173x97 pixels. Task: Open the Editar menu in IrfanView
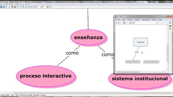[6, 4]
